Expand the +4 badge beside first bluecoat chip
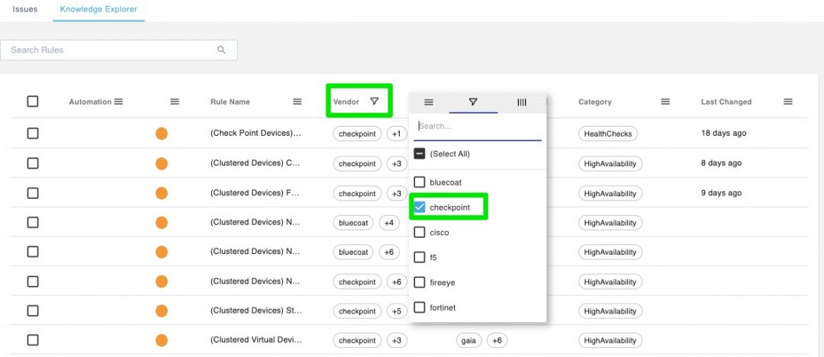Screen dimensions: 824x357 [x=388, y=223]
